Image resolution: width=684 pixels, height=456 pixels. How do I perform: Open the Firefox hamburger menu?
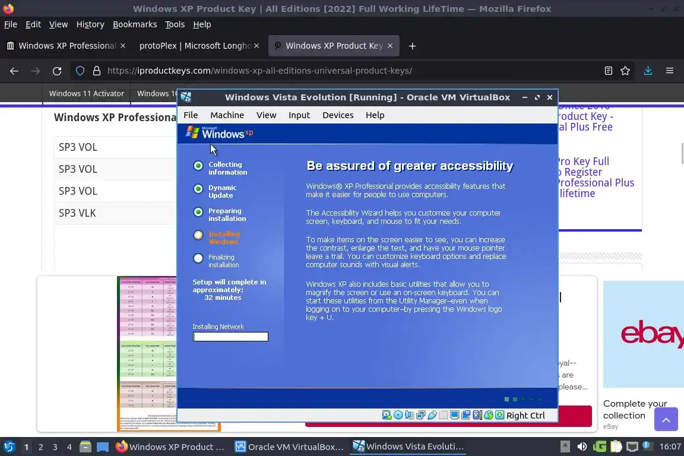pyautogui.click(x=670, y=71)
